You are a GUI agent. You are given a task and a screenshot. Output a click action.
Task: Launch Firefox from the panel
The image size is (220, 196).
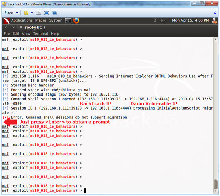coord(76,20)
